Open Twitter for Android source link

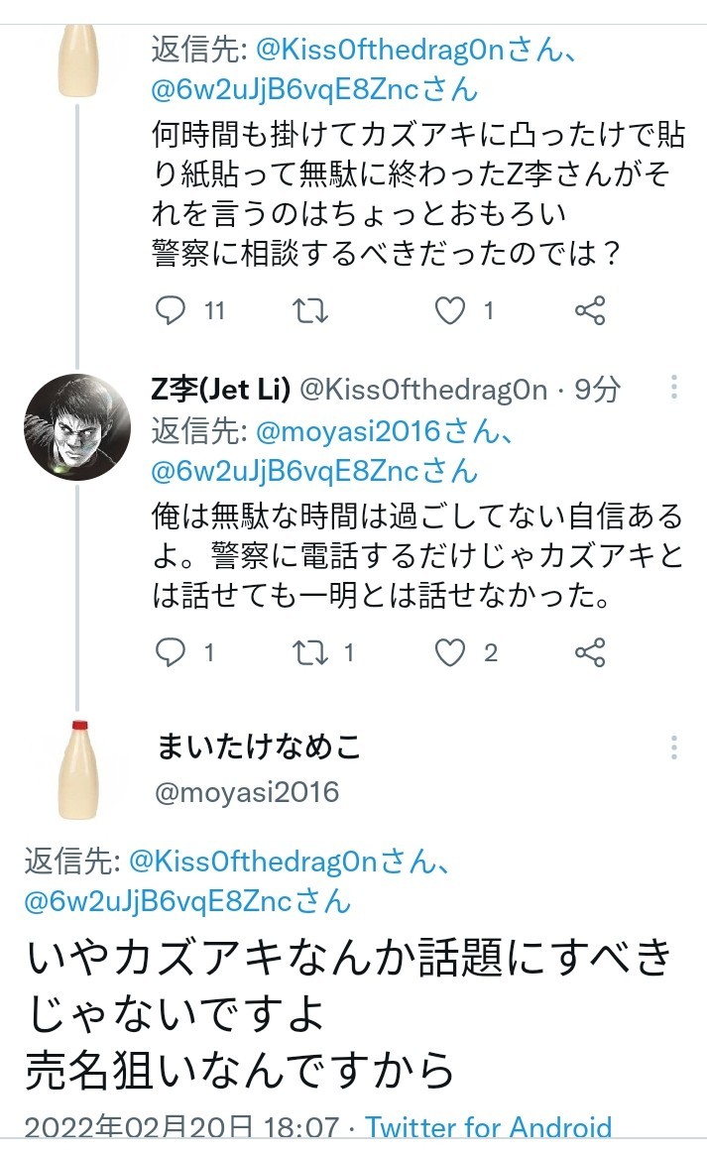click(x=488, y=1128)
